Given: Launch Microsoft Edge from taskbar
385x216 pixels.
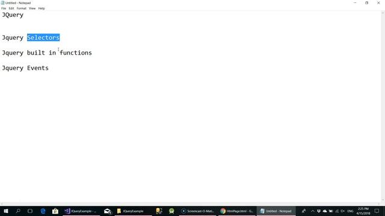Looking at the screenshot, I should (x=43, y=211).
